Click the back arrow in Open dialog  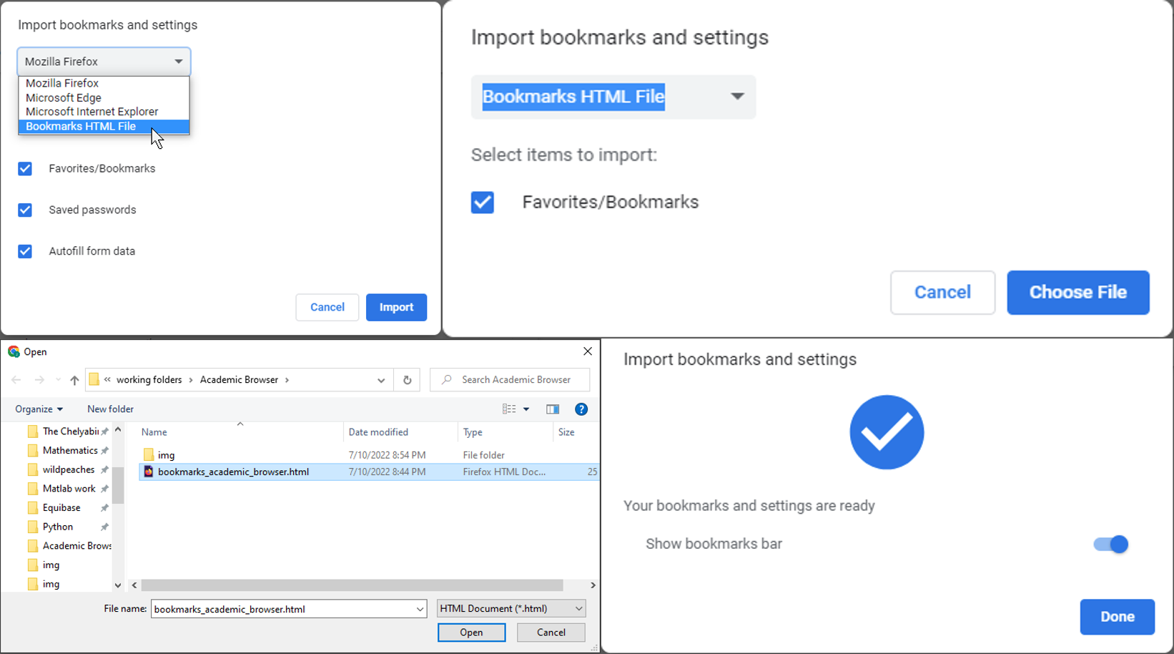tap(16, 380)
